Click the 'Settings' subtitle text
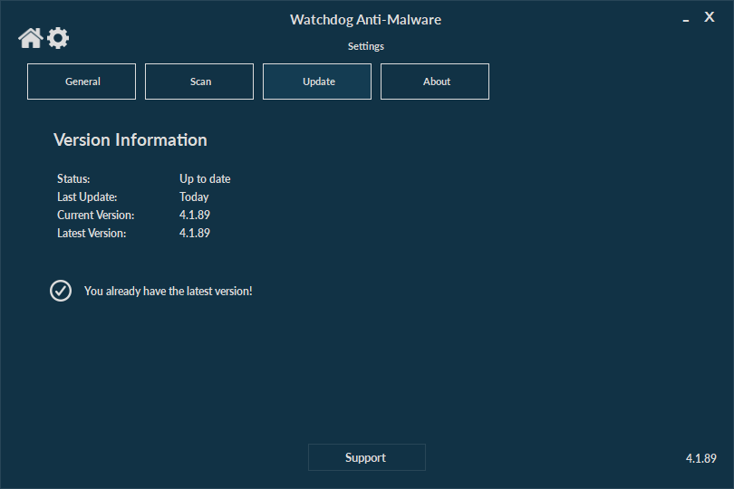The height and width of the screenshot is (489, 734). click(x=365, y=46)
